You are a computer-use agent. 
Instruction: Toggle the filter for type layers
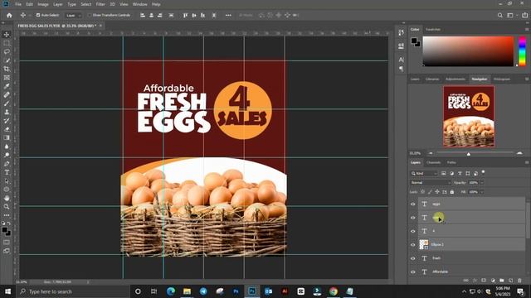coord(460,173)
